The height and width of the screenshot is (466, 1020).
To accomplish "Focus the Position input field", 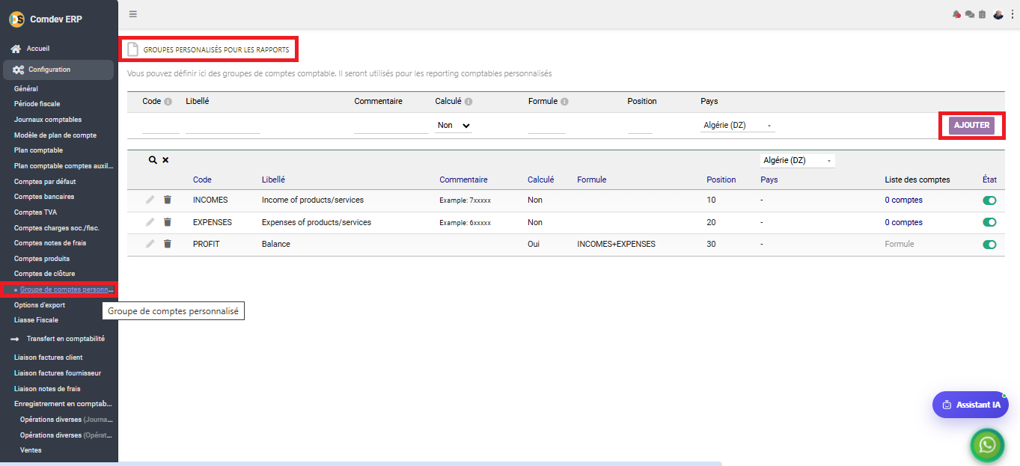I will 640,126.
